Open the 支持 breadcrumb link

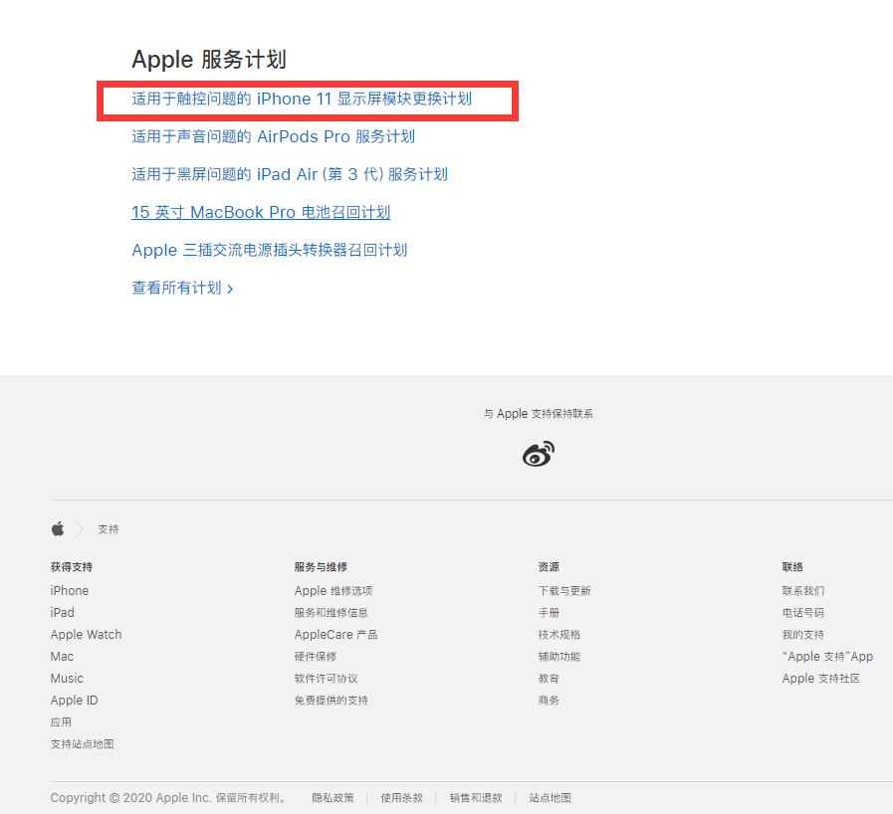(108, 528)
